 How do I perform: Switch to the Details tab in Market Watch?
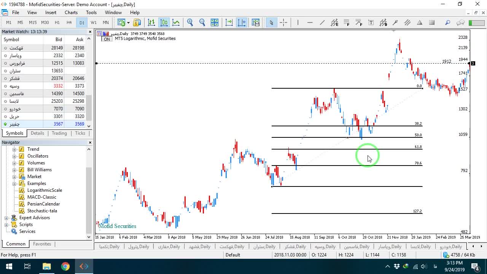tap(37, 133)
